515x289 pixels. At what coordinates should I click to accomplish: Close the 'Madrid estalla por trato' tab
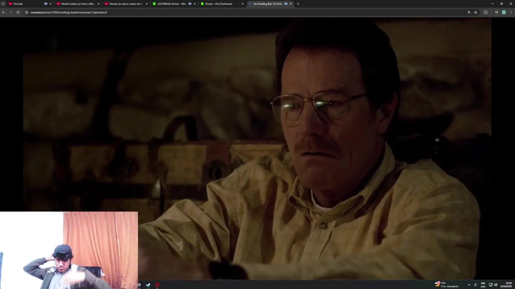coord(99,4)
